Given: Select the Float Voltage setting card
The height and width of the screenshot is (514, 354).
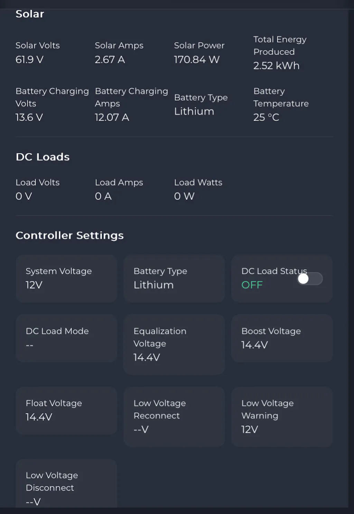Looking at the screenshot, I should click(x=66, y=410).
